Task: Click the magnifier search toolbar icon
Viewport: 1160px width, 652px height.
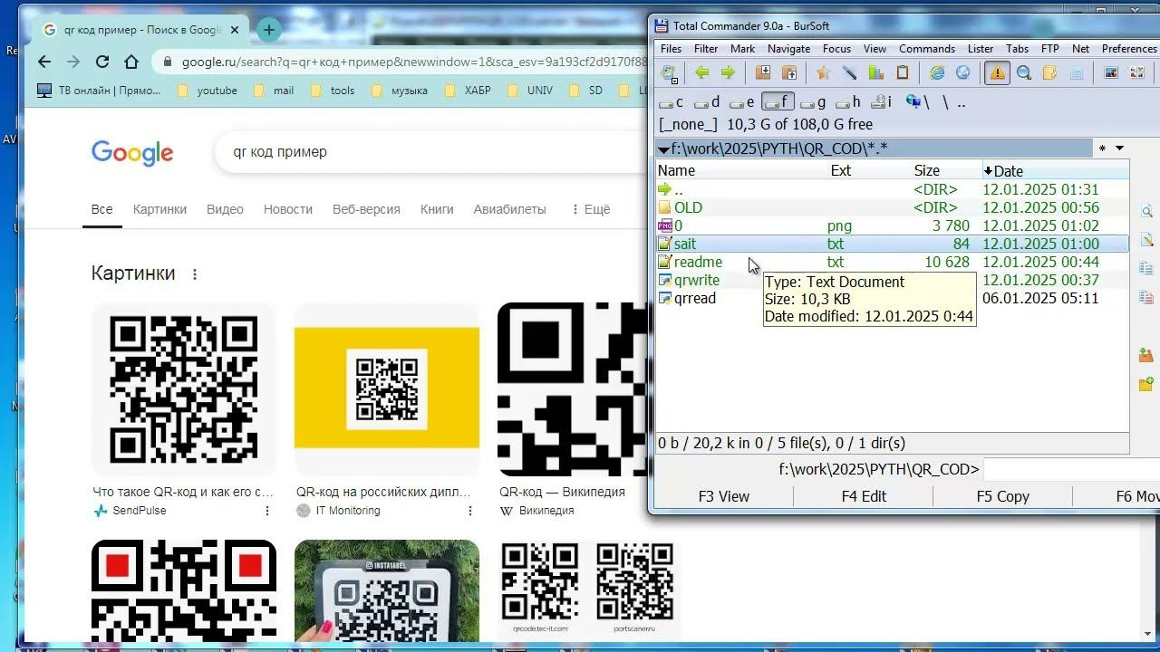Action: coord(1024,73)
